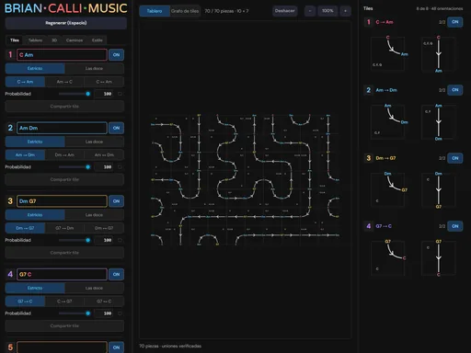Disable C → Am in right Tiles list
471x353 pixels.
pyautogui.click(x=455, y=22)
